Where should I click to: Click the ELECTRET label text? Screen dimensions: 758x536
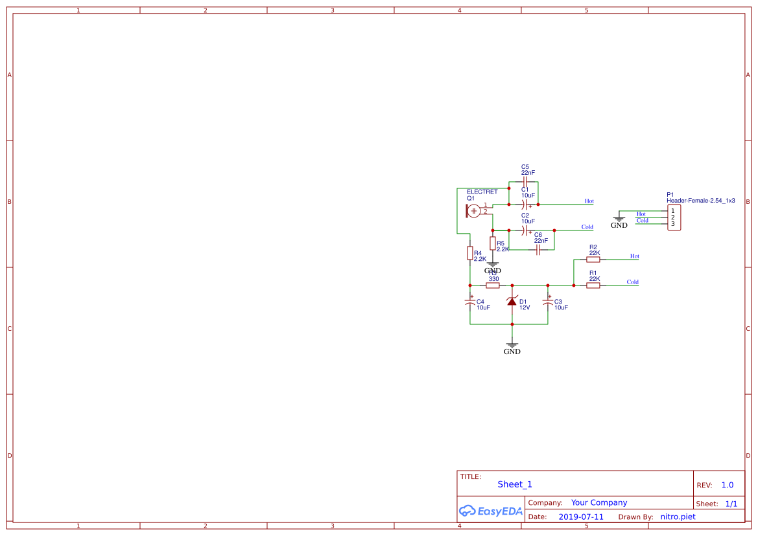pyautogui.click(x=482, y=192)
